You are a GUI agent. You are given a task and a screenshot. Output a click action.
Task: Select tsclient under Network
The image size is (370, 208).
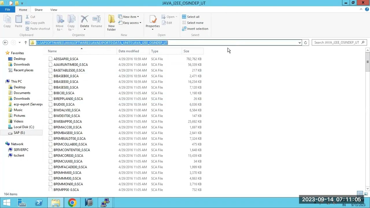coord(19,155)
